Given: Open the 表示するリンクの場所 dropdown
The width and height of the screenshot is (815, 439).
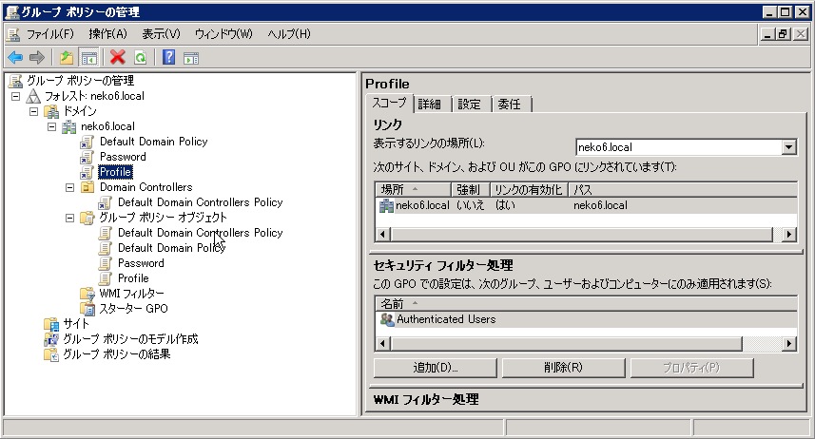Looking at the screenshot, I should (x=787, y=147).
